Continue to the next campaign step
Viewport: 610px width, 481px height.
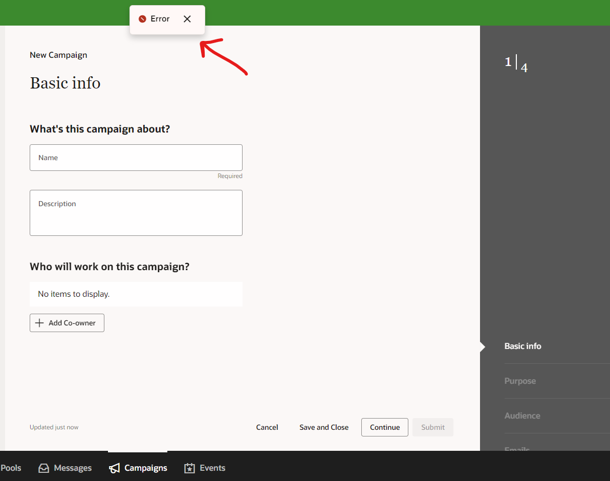pos(385,427)
